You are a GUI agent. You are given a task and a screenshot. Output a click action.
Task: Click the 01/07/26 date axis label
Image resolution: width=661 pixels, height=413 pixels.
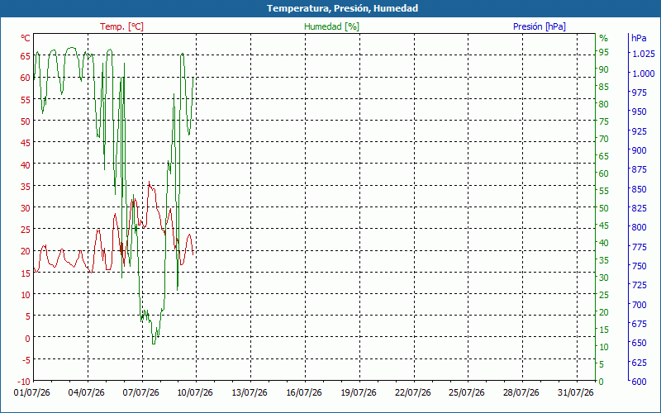point(32,393)
